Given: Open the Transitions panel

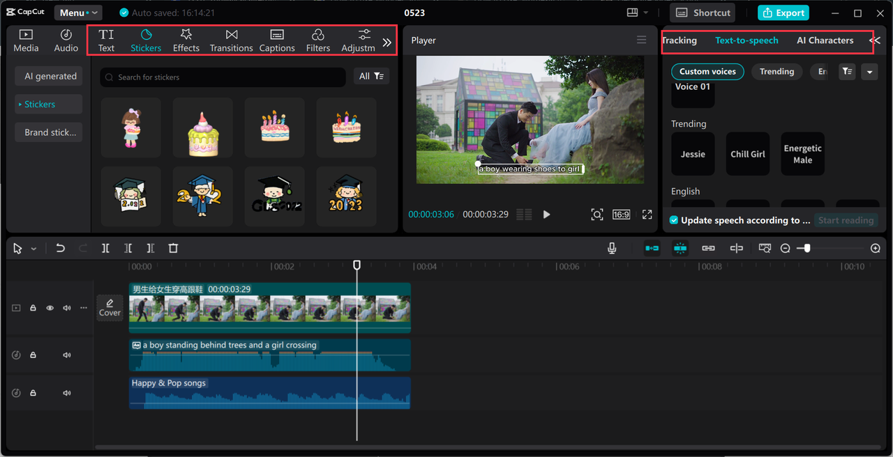Looking at the screenshot, I should coord(231,40).
